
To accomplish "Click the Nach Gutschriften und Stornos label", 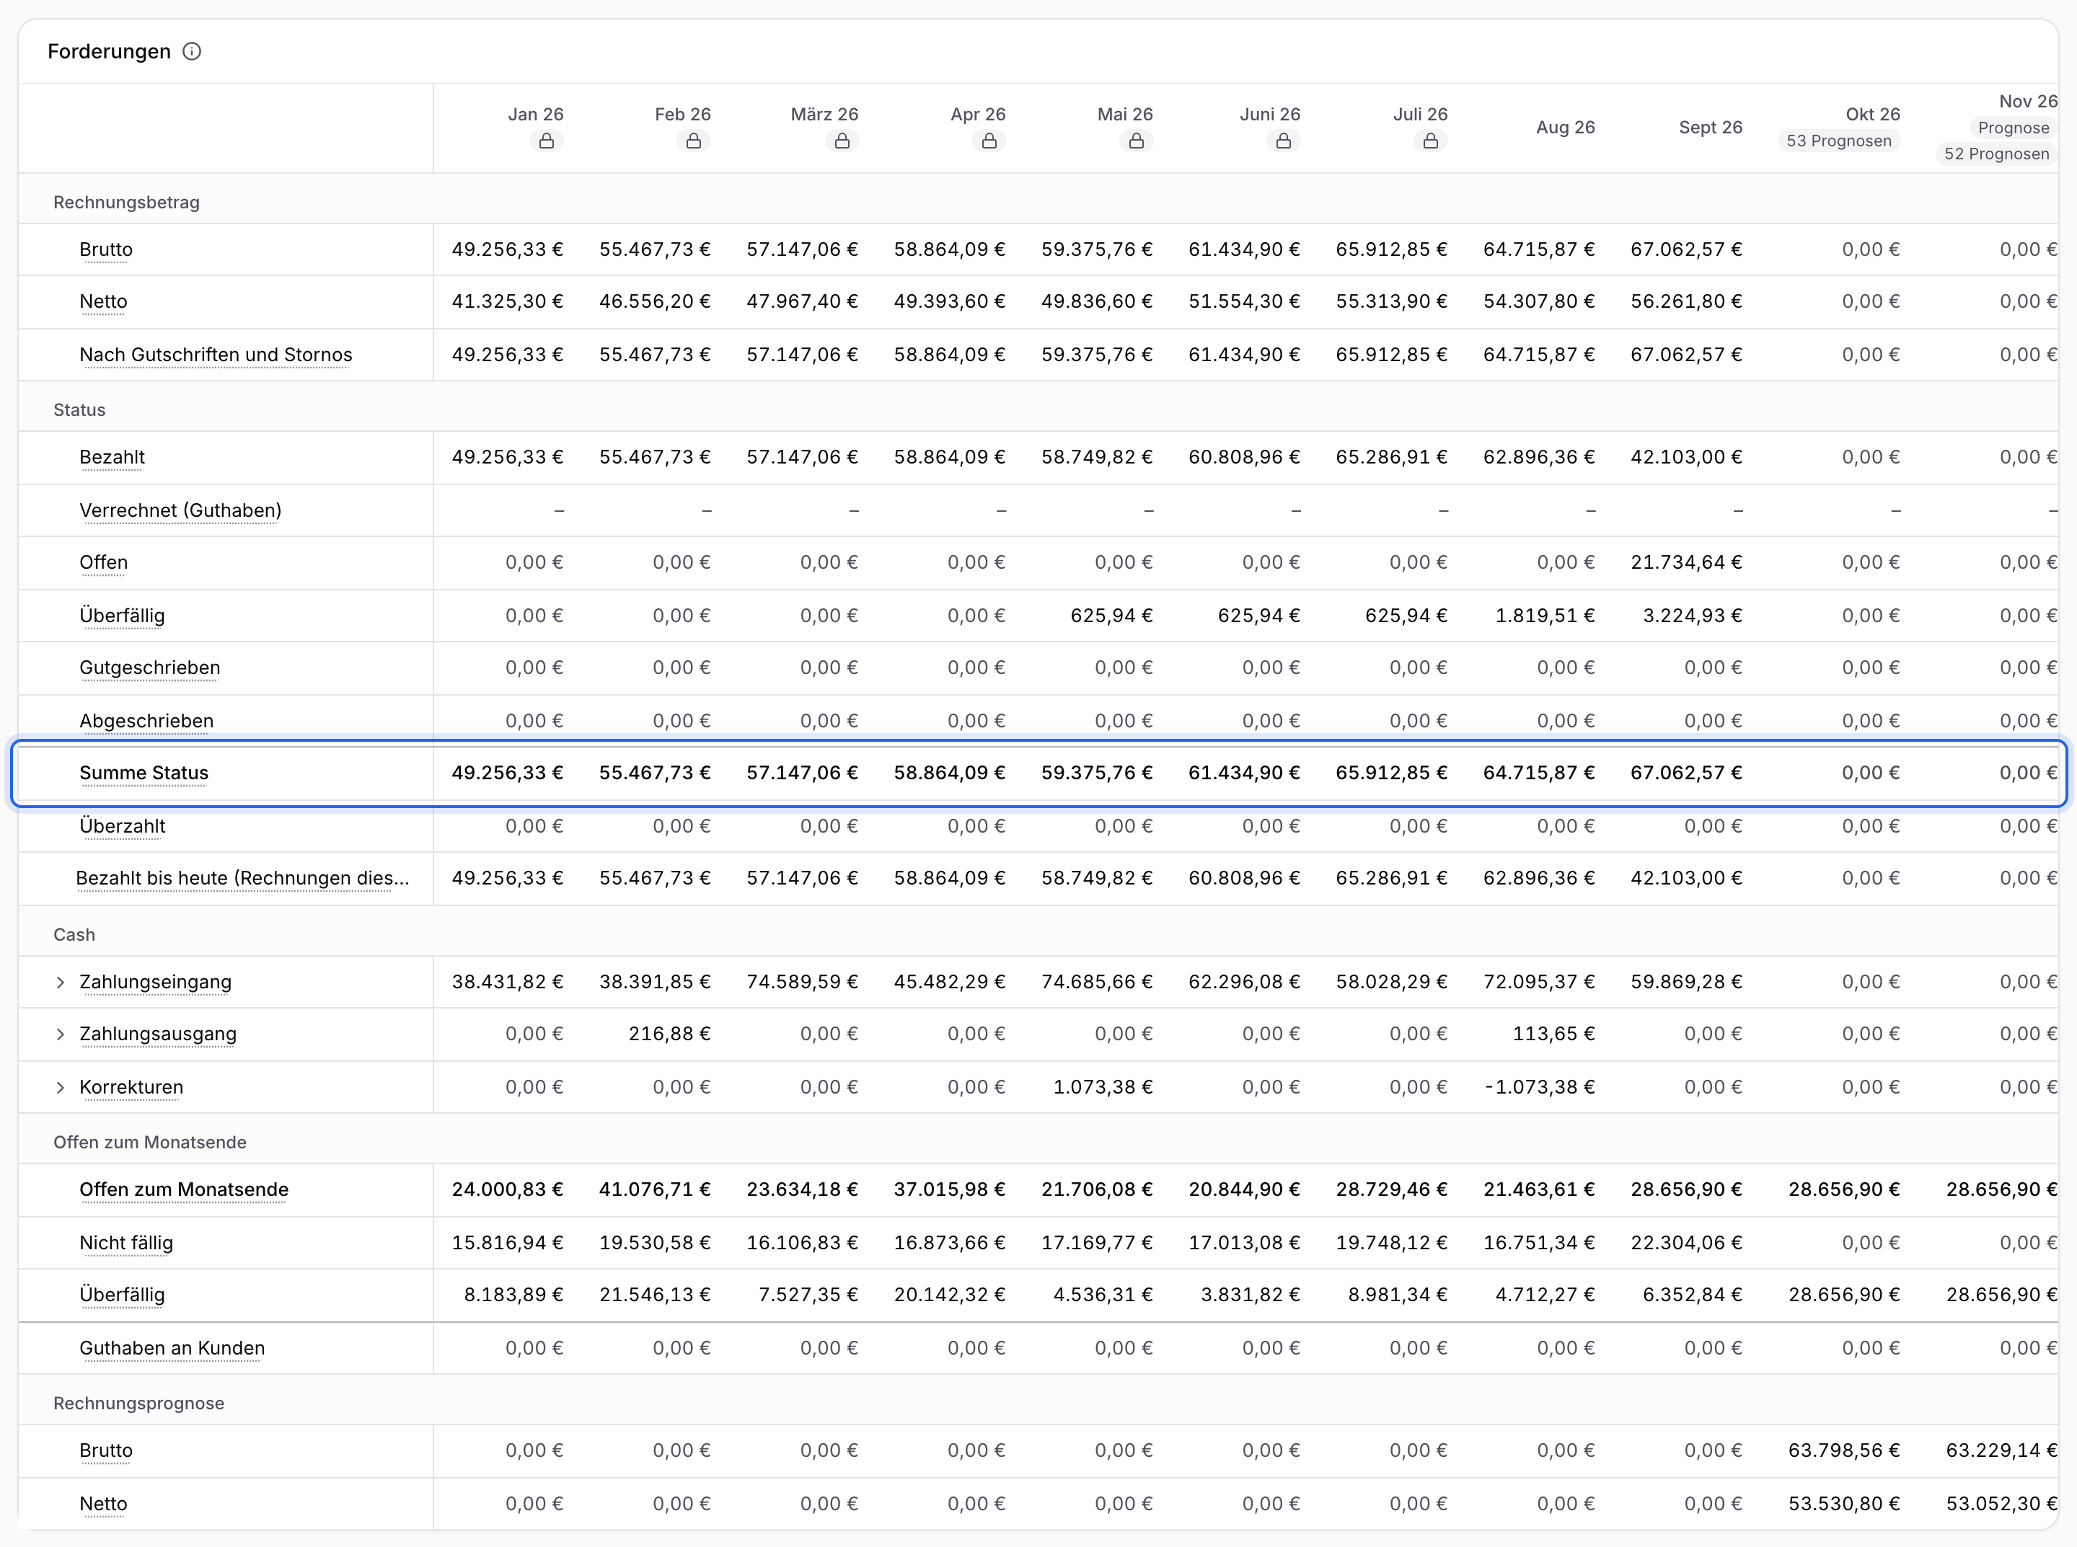I will pyautogui.click(x=216, y=355).
